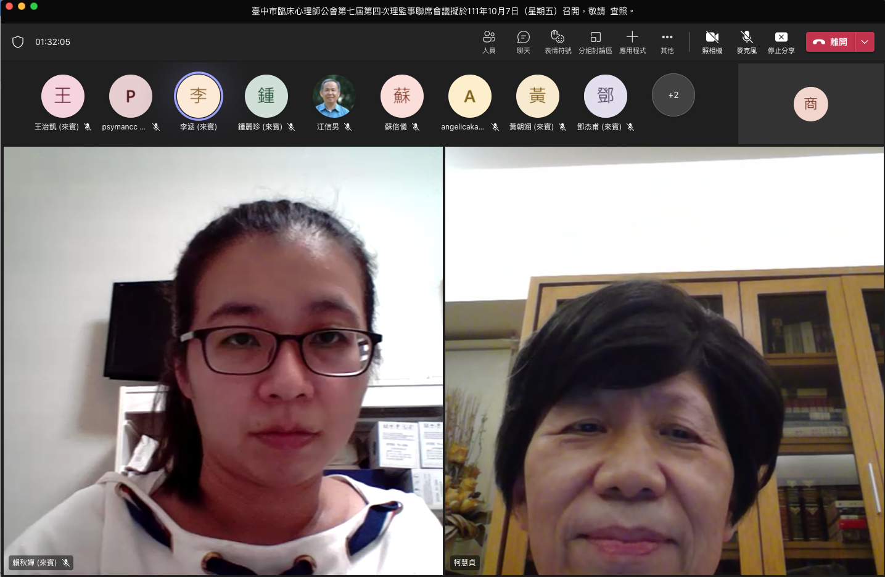
Task: Select participant avatar P psymancc
Action: point(131,96)
